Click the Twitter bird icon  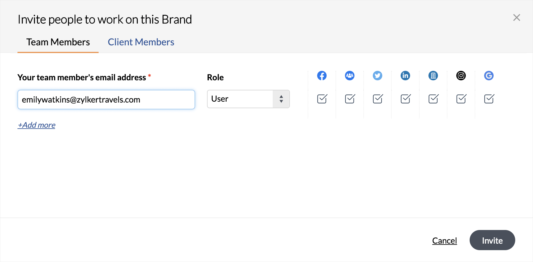click(378, 76)
